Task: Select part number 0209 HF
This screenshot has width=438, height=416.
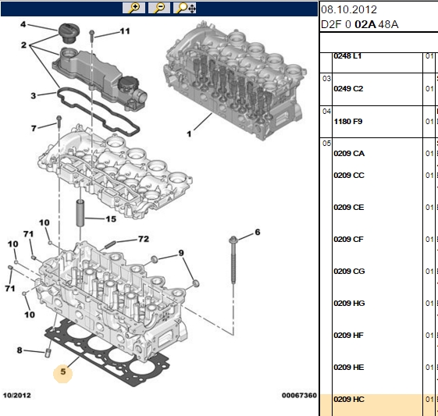Action: click(x=348, y=335)
